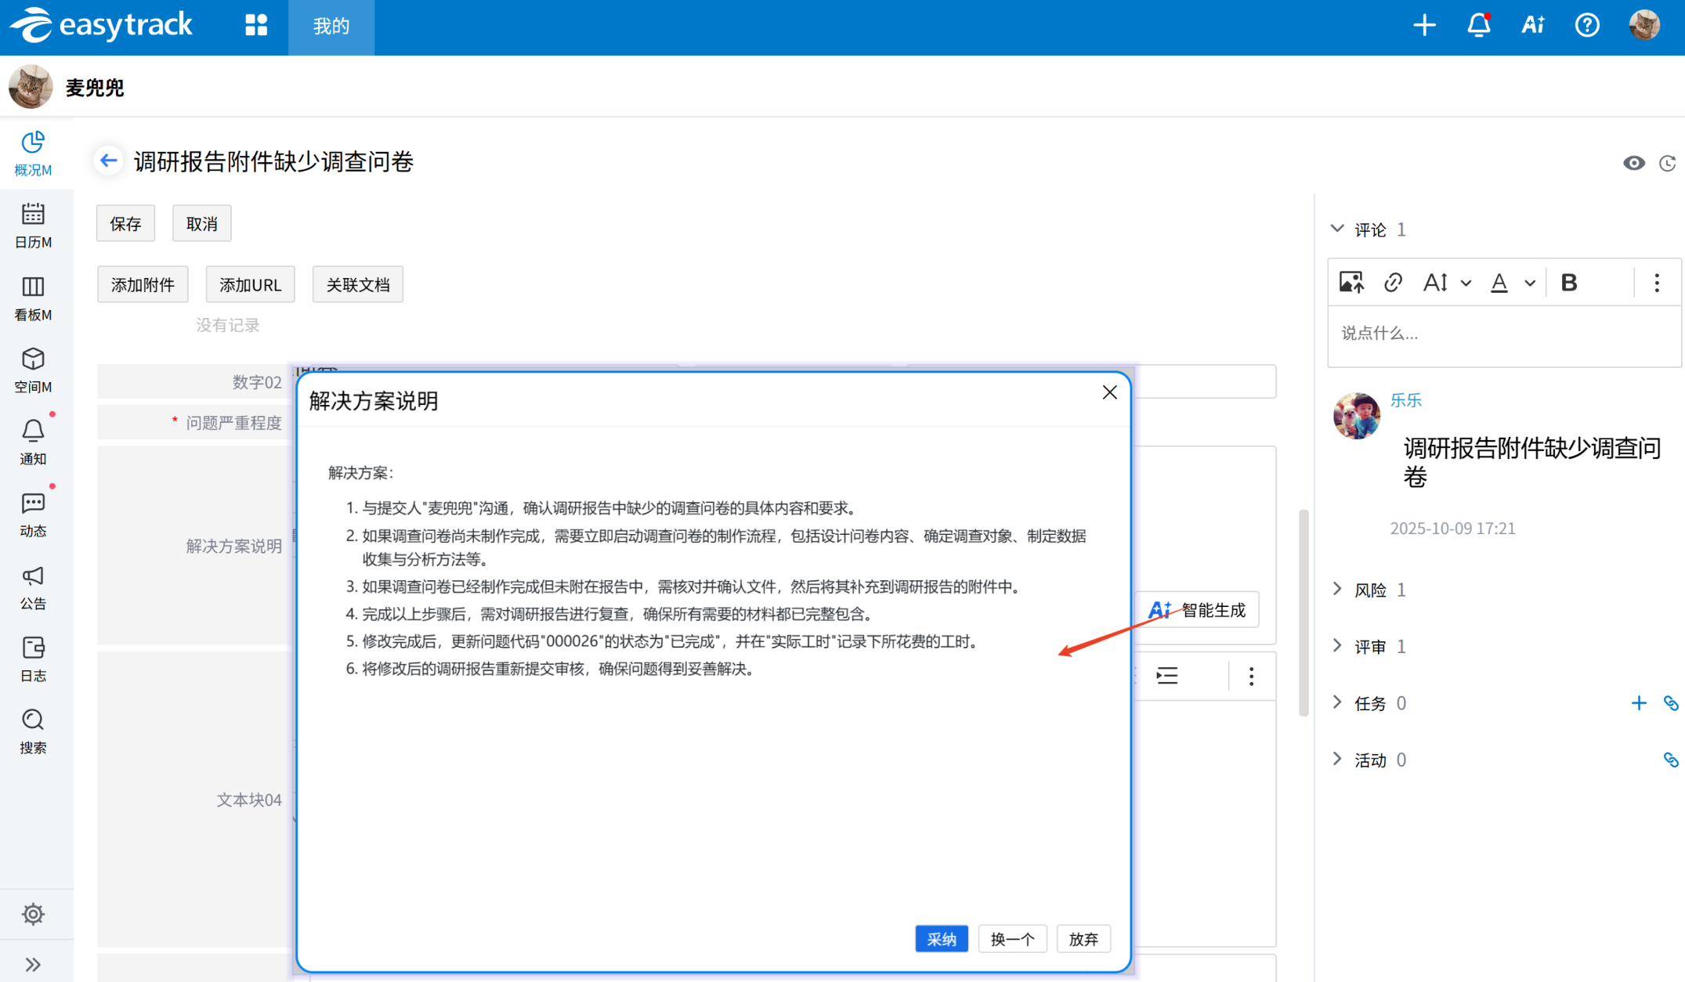This screenshot has height=982, width=1685.
Task: Expand the sidebar with double chevron
Action: 33,964
